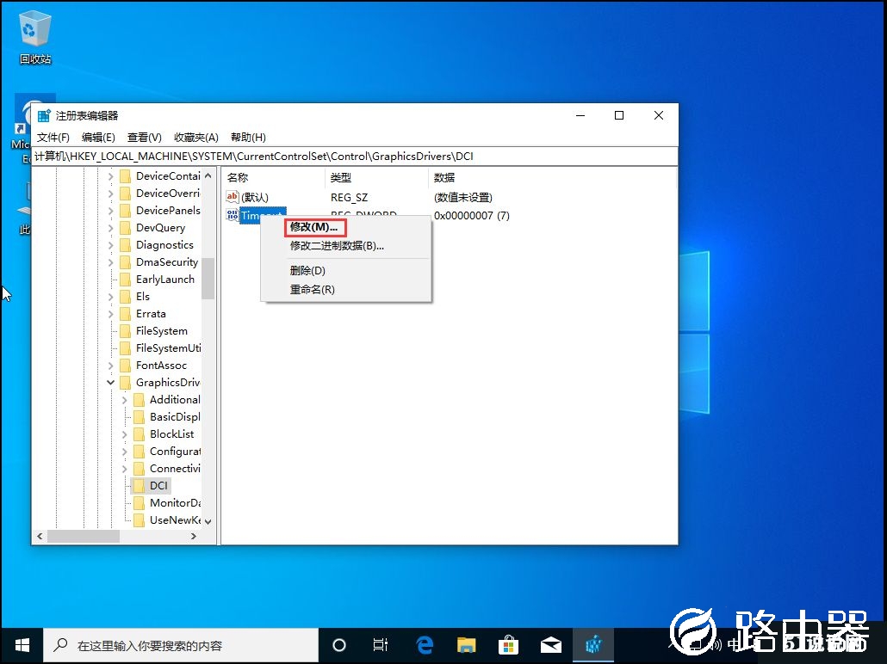The image size is (887, 664).
Task: Expand the DeviceOverri tree node
Action: click(111, 194)
